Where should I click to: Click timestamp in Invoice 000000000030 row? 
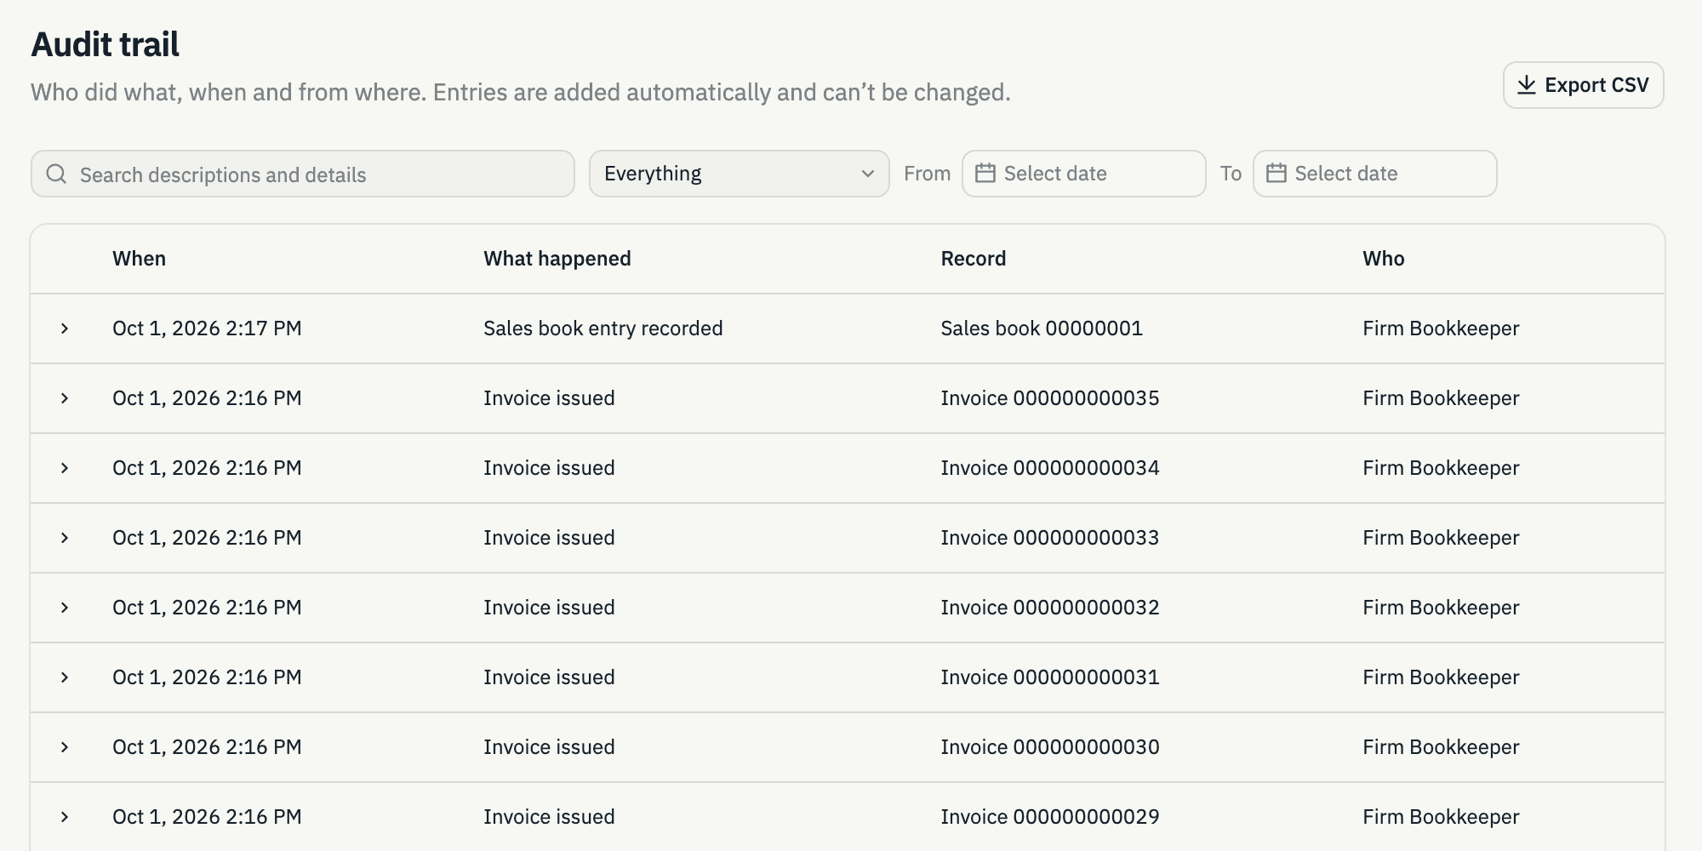(x=207, y=747)
